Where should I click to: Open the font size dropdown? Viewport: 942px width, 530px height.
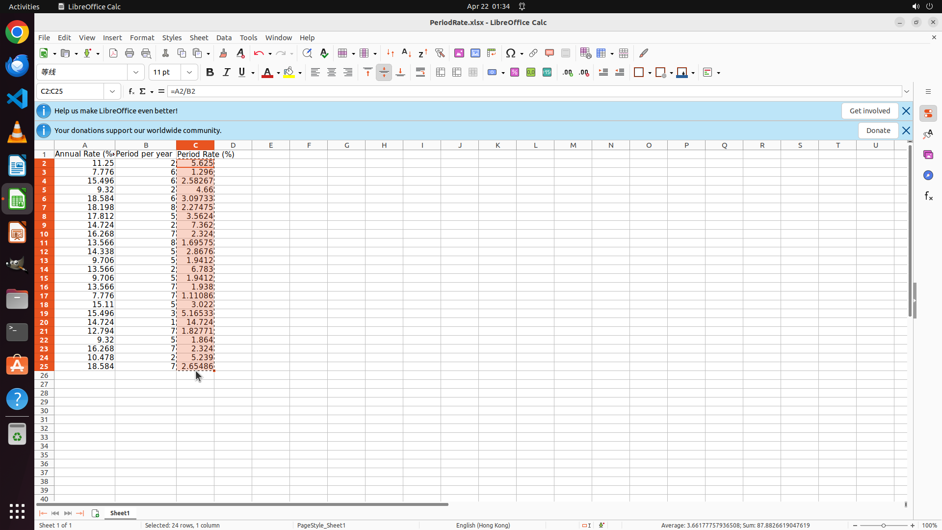click(x=189, y=73)
